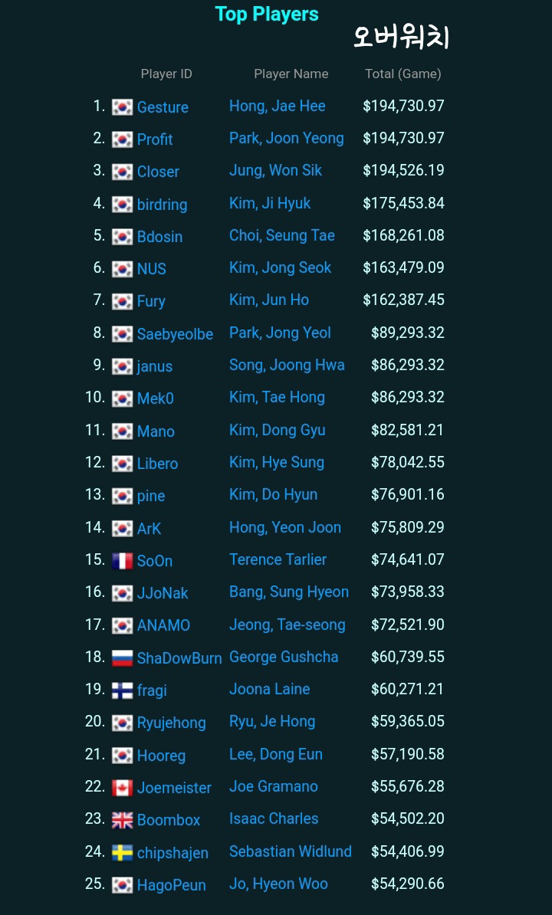Click the Korean flag beside HagoPeun
Viewport: 552px width, 915px height.
(122, 884)
